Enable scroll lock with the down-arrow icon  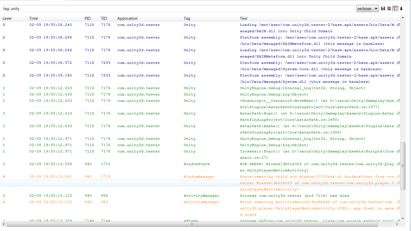click(x=401, y=9)
